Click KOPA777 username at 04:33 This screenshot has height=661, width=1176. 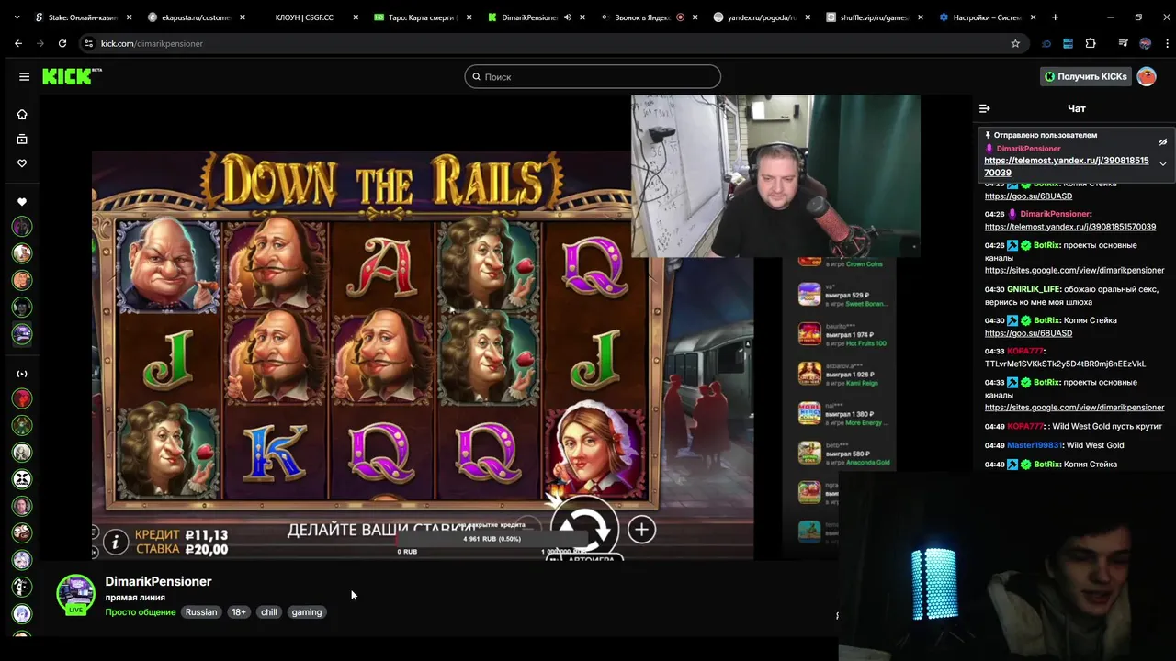(1025, 351)
